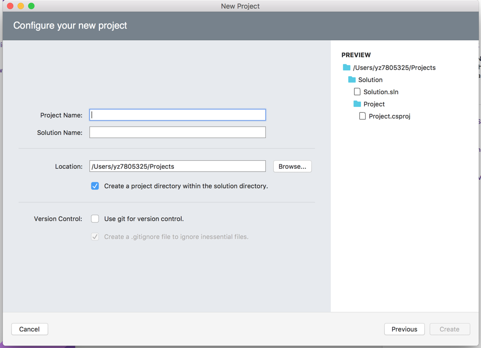Click the Projects root folder icon in preview
This screenshot has width=481, height=348.
347,68
